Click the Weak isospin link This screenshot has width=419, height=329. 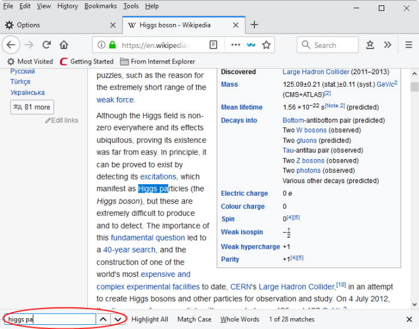tap(242, 232)
